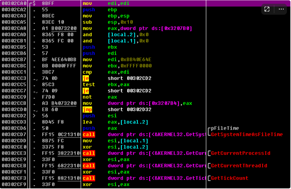This screenshot has height=189, width=291.
Task: Select the hex bytes A1 B0073200
Action: 59,28
